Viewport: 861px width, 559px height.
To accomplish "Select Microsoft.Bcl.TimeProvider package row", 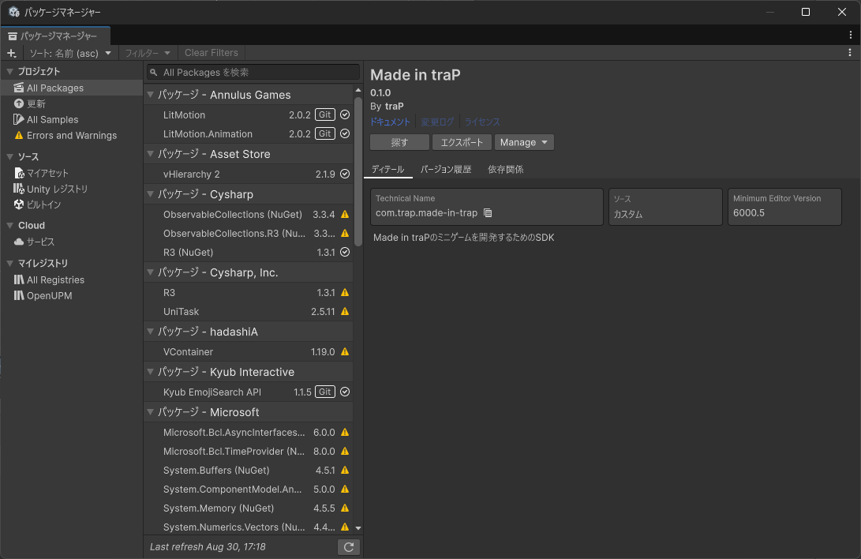I will pos(248,452).
